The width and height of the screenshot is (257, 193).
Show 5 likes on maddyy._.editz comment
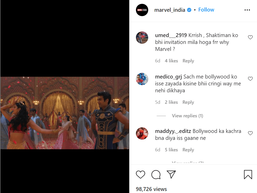pyautogui.click(x=171, y=150)
